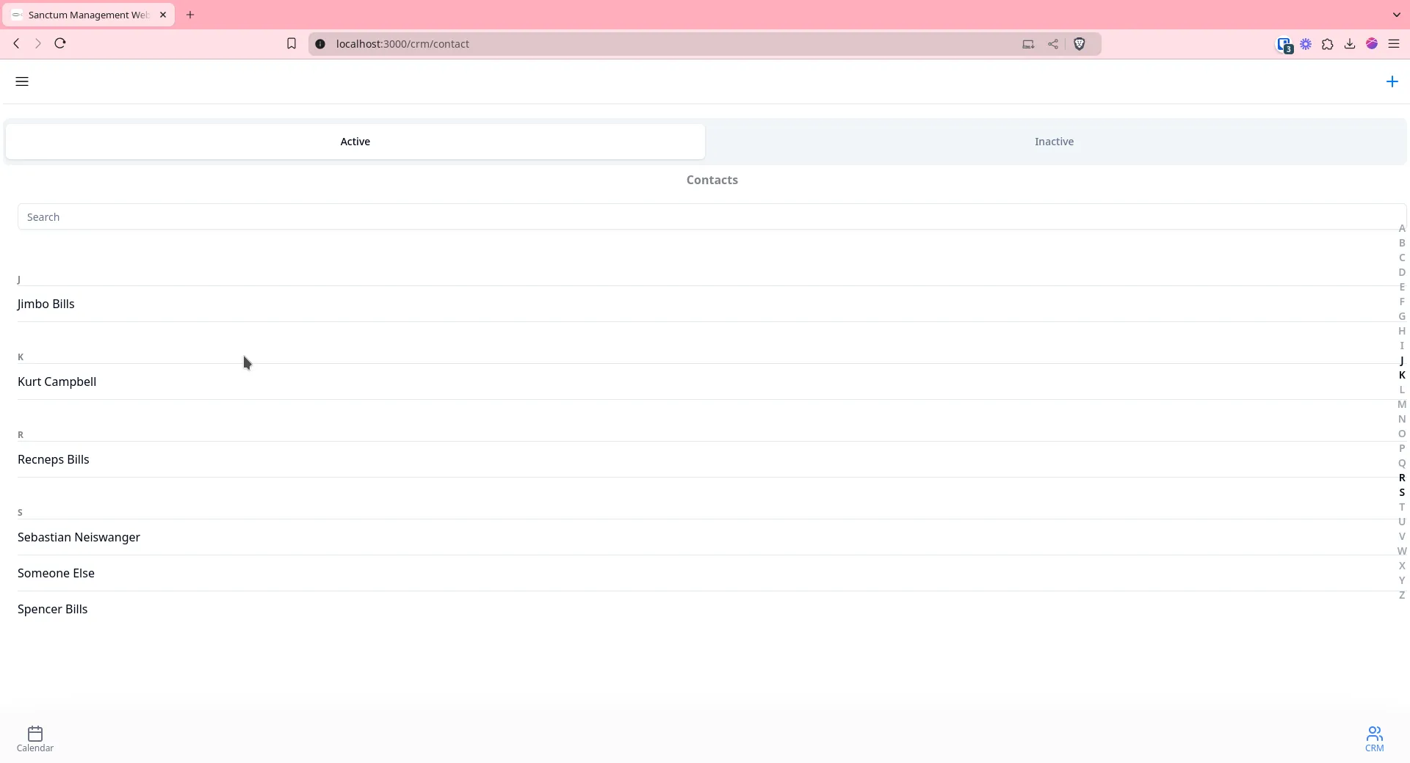This screenshot has width=1410, height=763.
Task: Click the browser forward arrow
Action: [38, 43]
